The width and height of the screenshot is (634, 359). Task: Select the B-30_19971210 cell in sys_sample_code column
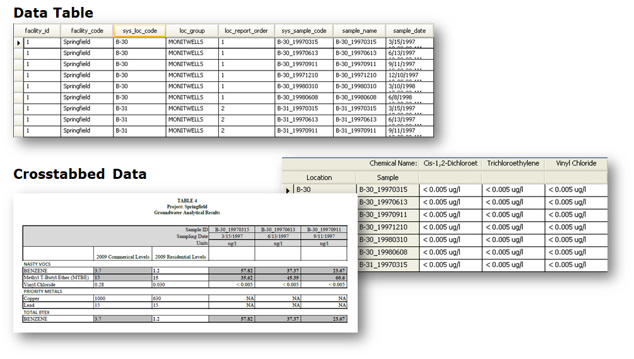(303, 75)
